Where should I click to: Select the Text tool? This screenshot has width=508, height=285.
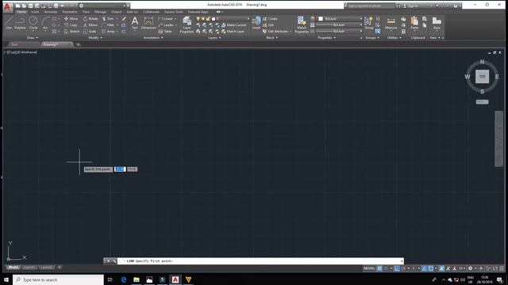[x=134, y=23]
